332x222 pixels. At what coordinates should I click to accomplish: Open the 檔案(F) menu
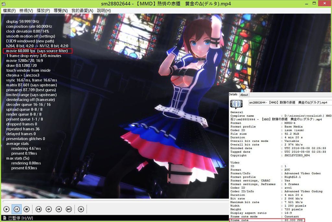tap(9, 11)
